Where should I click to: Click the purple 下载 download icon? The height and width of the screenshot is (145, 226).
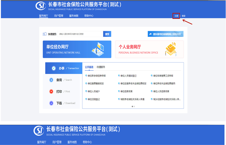pyautogui.click(x=51, y=103)
